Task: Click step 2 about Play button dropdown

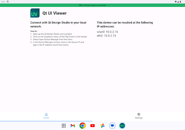Action: pyautogui.click(x=59, y=36)
